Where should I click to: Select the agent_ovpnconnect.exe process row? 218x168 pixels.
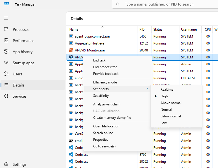(92, 36)
